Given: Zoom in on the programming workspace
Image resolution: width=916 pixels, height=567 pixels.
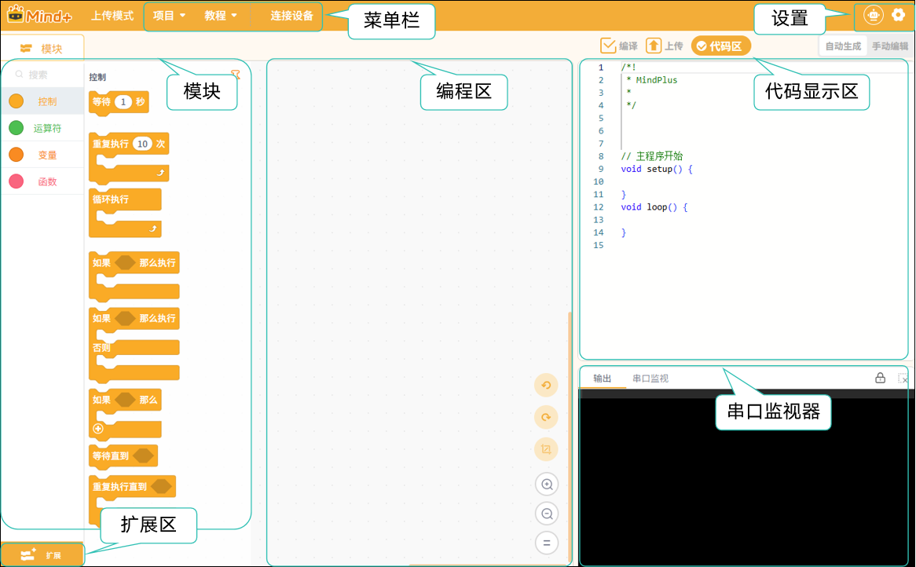Looking at the screenshot, I should (547, 484).
